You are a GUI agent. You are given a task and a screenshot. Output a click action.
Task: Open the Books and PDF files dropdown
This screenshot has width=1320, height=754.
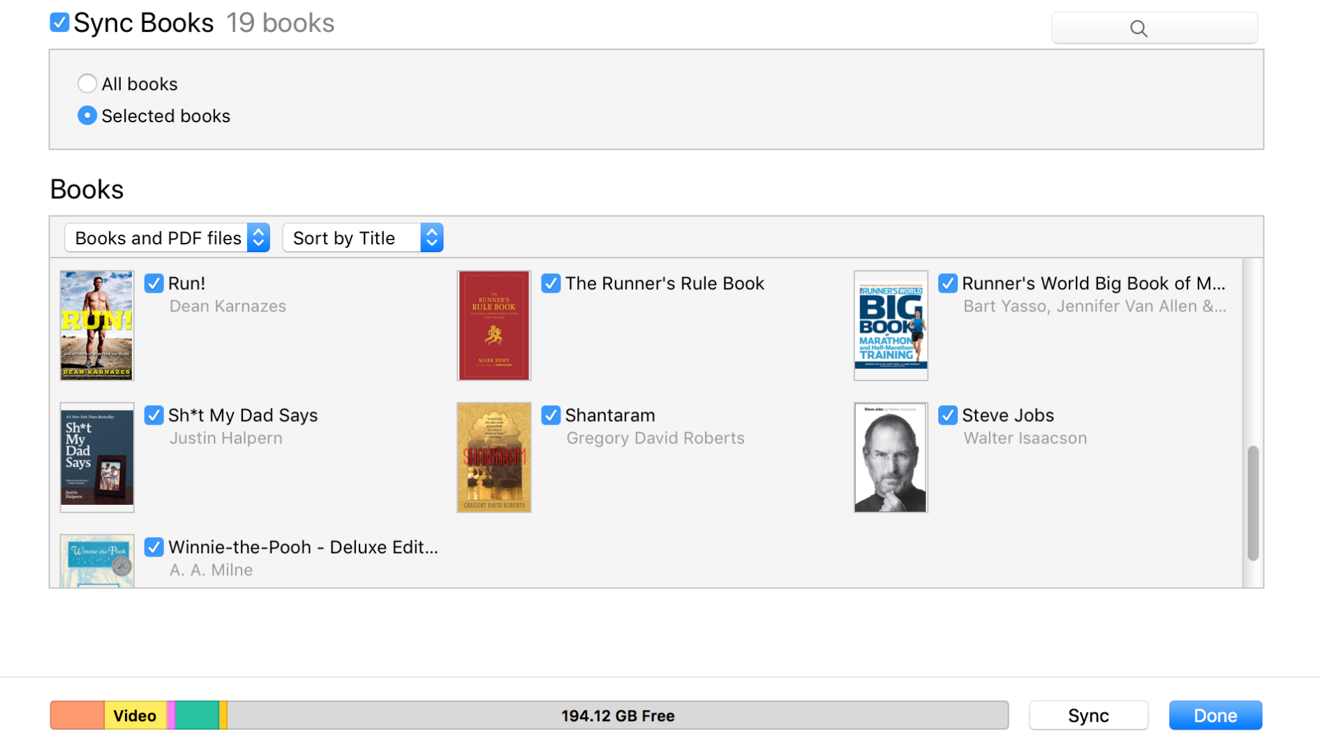click(167, 237)
